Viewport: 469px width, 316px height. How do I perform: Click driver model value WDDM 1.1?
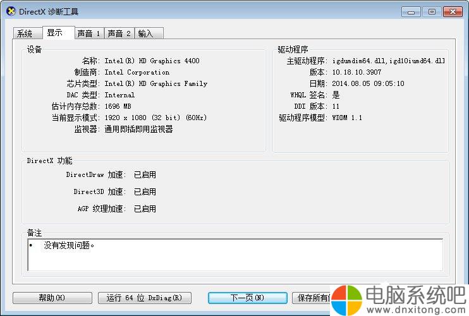click(x=347, y=118)
